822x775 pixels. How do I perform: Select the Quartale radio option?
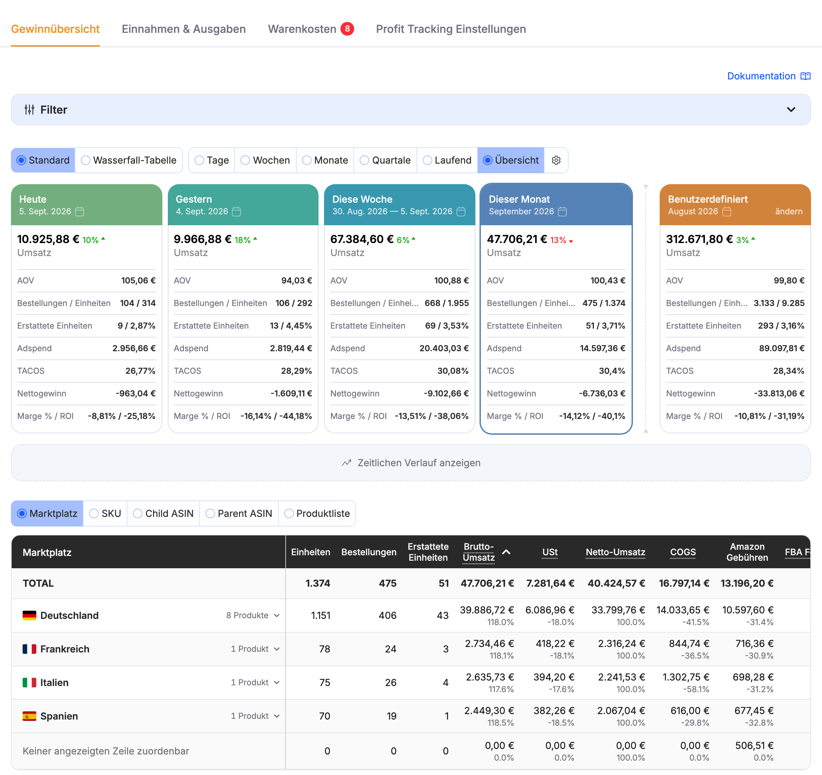point(385,160)
